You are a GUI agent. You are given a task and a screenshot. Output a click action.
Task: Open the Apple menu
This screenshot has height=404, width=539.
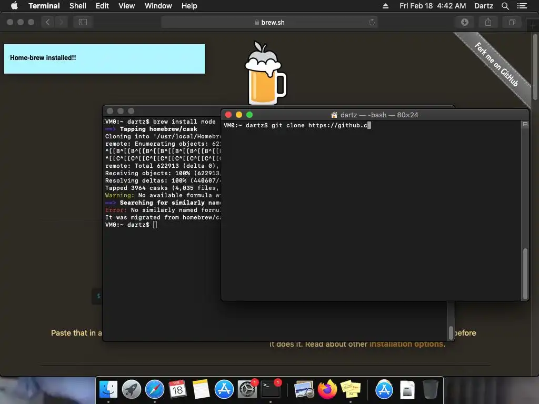[x=14, y=6]
